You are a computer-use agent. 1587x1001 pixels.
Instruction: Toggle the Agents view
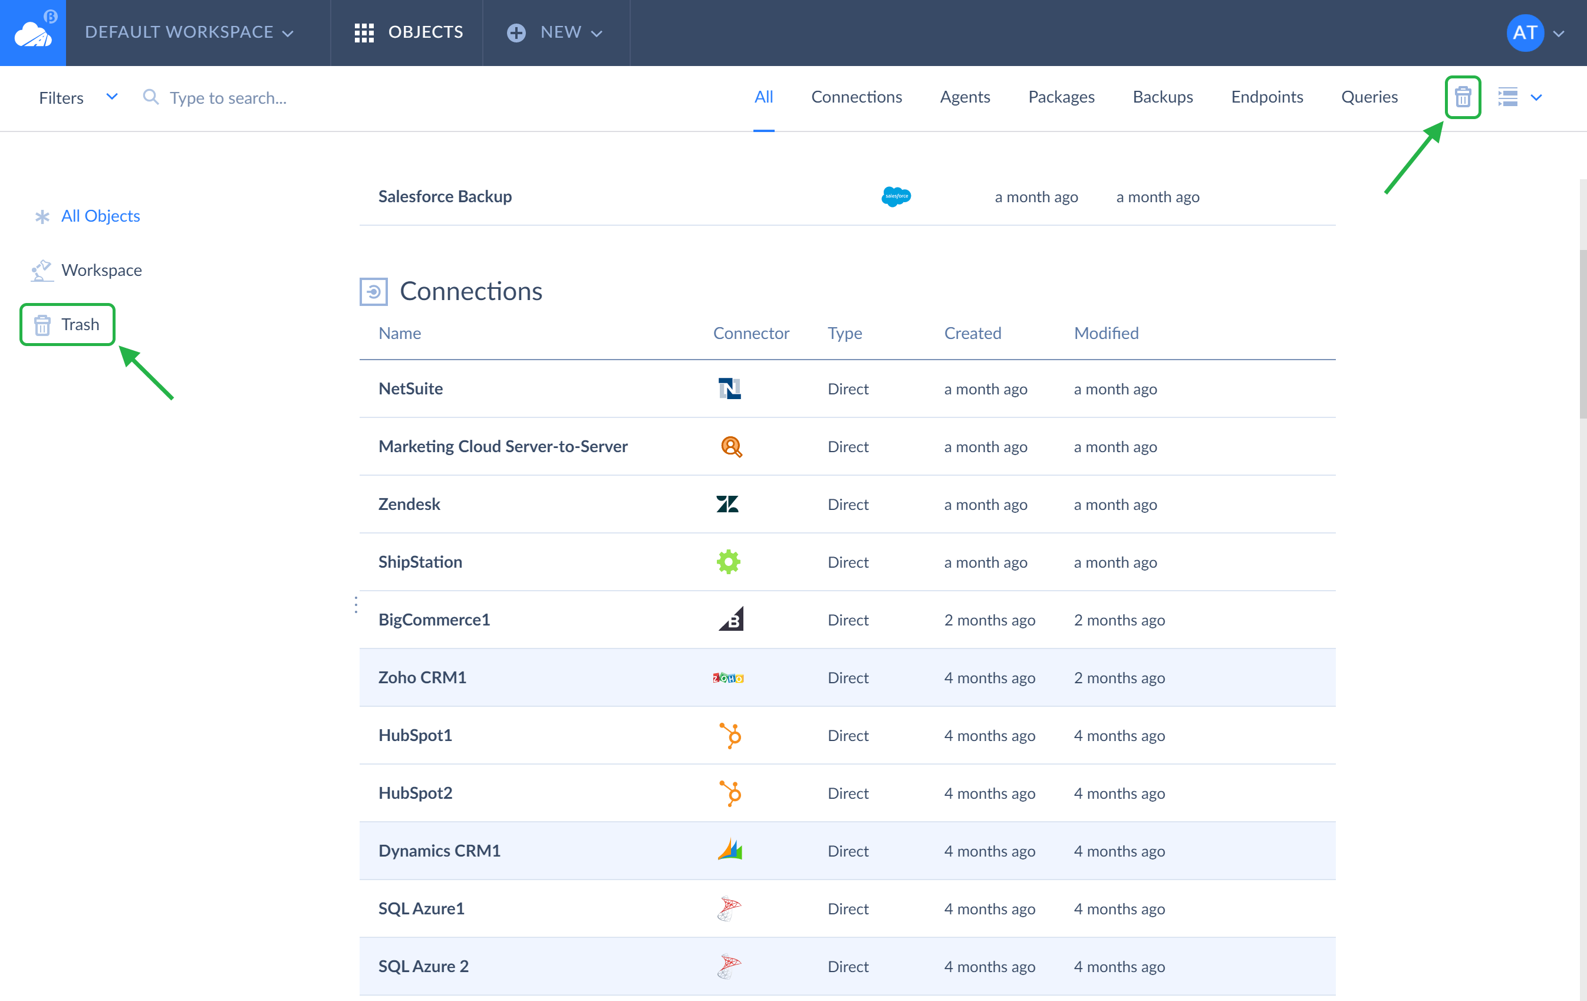point(966,97)
